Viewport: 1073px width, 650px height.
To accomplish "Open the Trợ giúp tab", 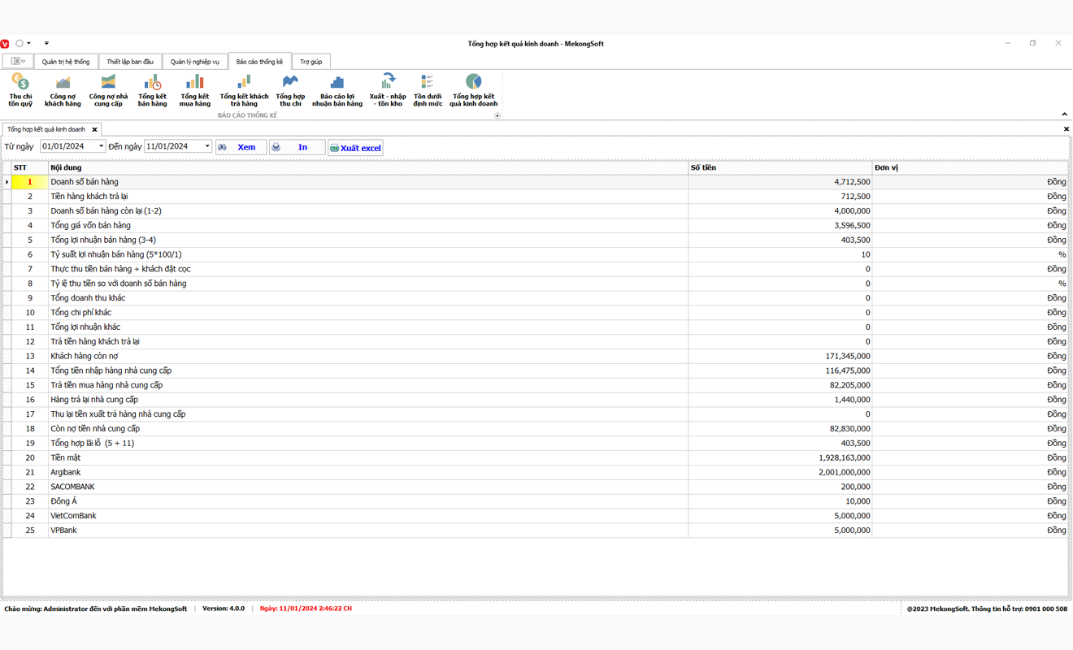I will point(311,62).
